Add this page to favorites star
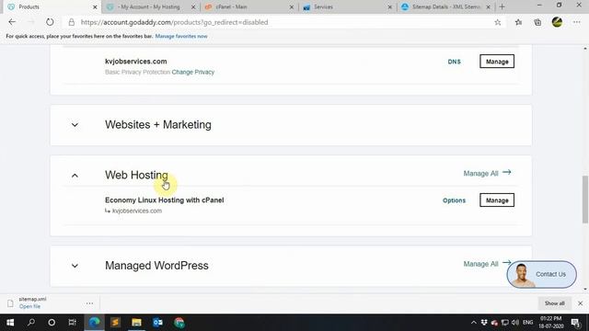 point(498,22)
